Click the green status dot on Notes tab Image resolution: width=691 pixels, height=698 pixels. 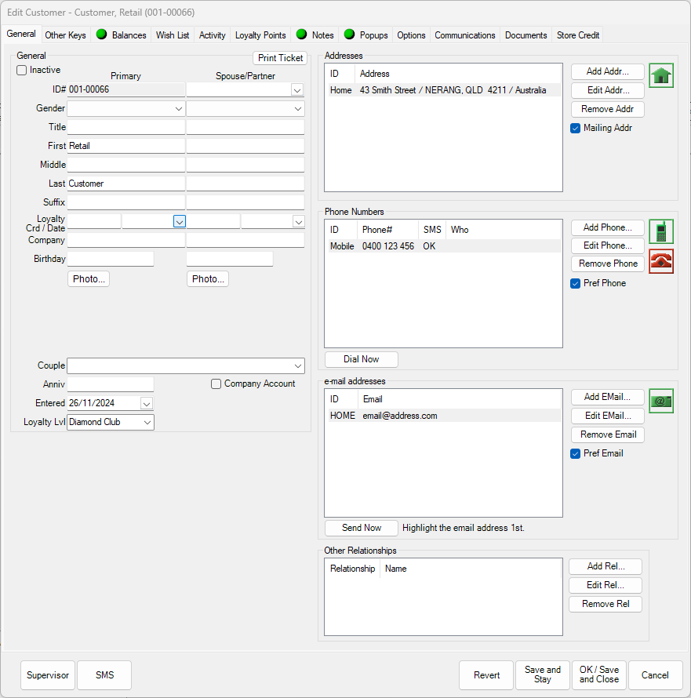tap(300, 34)
